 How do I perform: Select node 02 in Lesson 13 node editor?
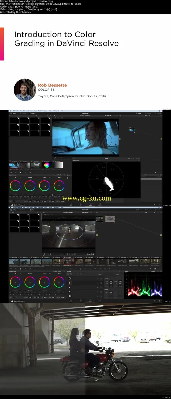110,219
